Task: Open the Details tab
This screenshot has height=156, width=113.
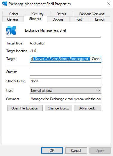Action: tap(61, 14)
